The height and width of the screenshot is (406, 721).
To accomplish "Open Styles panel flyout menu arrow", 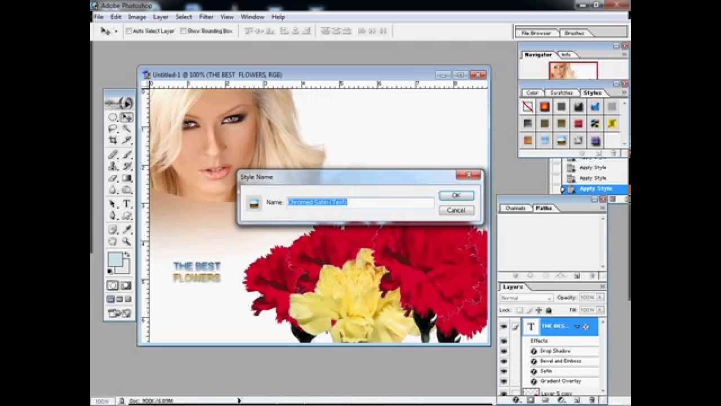I will [624, 93].
